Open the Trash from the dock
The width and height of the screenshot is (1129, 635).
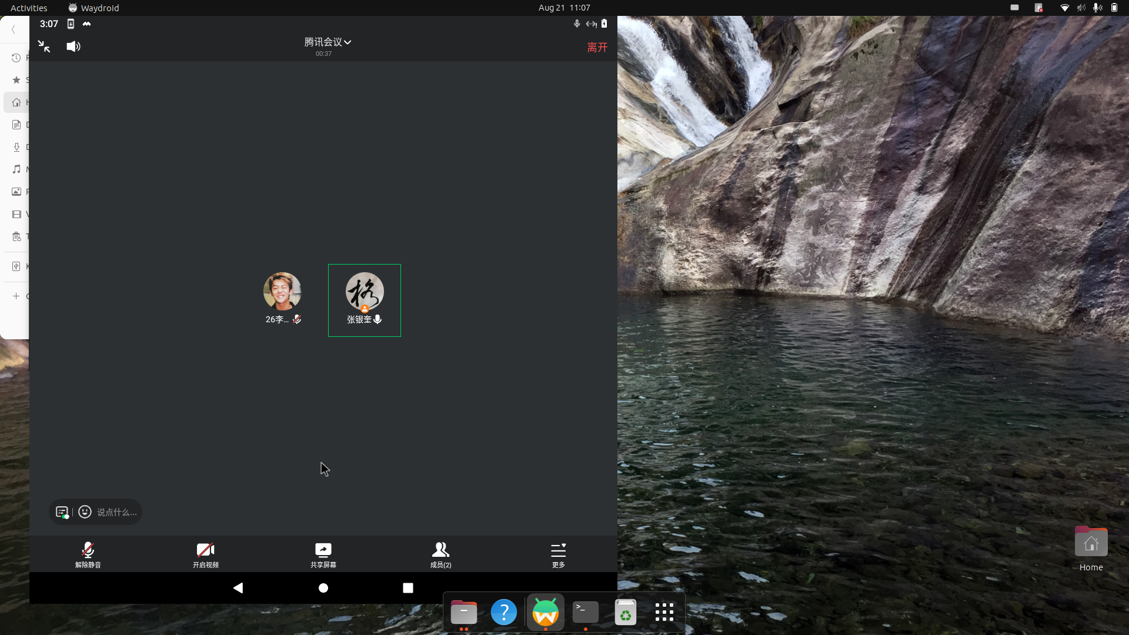(x=626, y=613)
